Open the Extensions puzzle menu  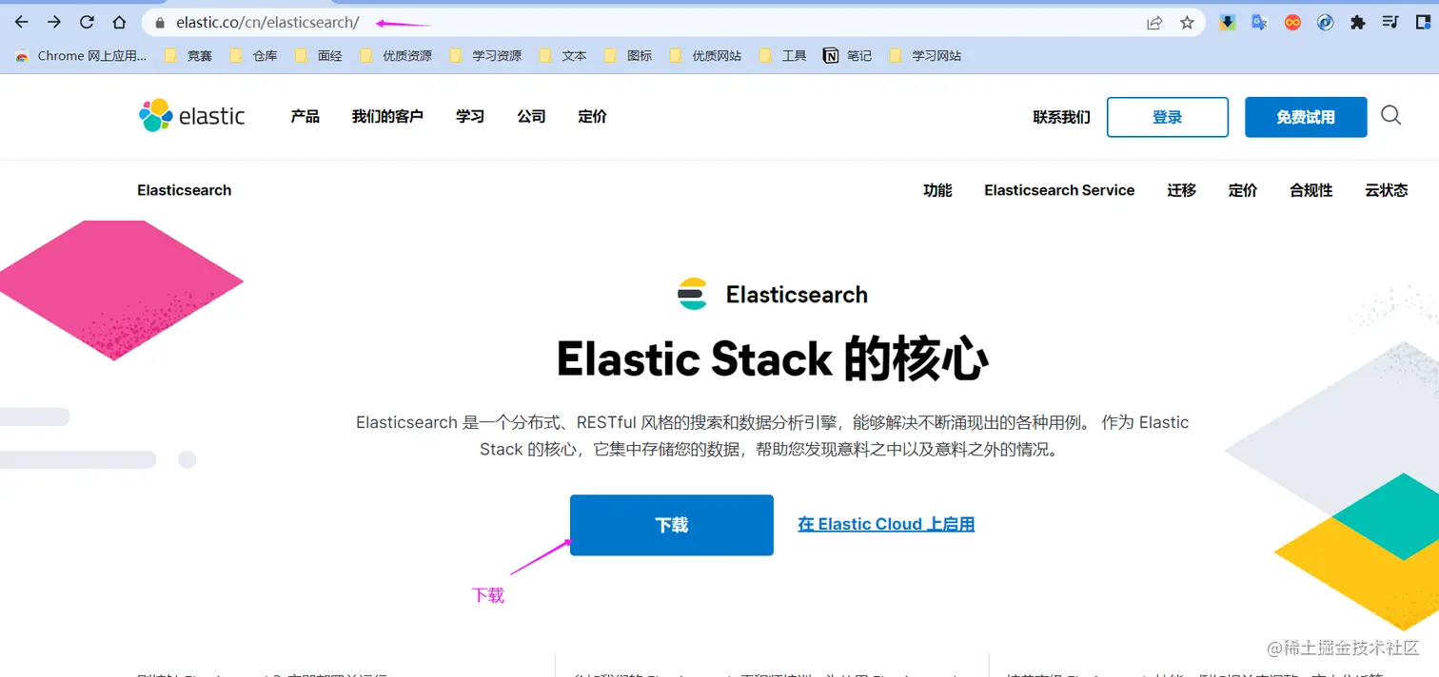pos(1358,23)
